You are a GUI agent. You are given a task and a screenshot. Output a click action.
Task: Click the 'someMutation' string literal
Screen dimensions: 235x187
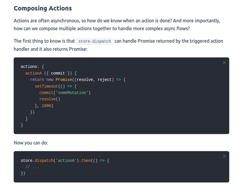tap(72, 93)
